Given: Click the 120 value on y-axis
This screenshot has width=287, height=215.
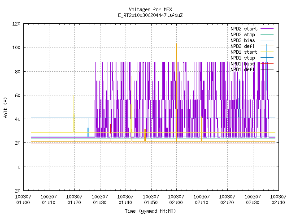Looking at the screenshot, I should tap(17, 24).
